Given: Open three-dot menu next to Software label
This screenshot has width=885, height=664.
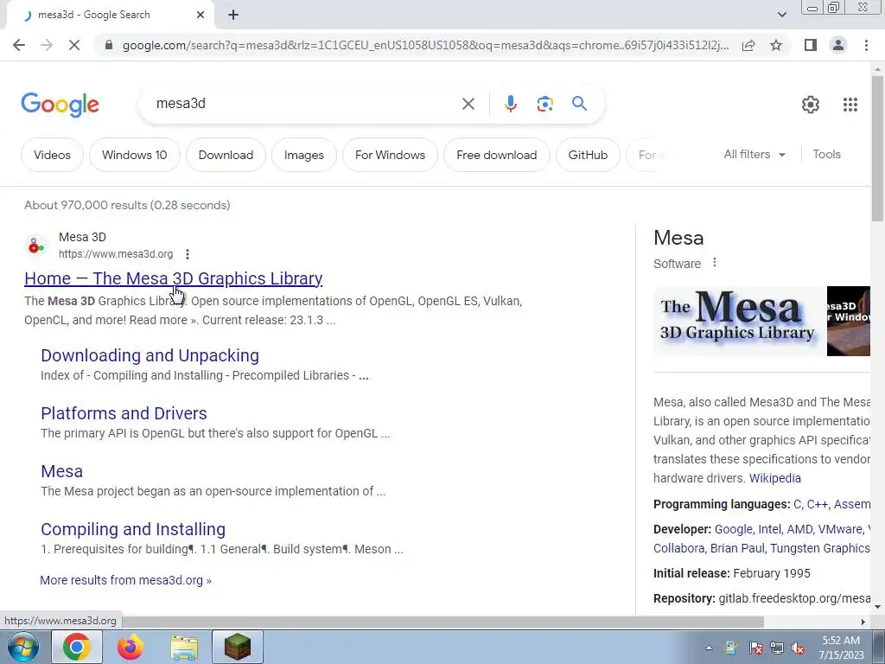Looking at the screenshot, I should 715,263.
